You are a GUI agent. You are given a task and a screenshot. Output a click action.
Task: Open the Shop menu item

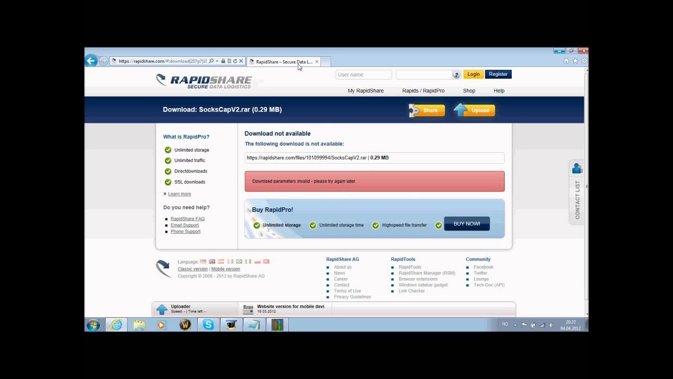(469, 91)
